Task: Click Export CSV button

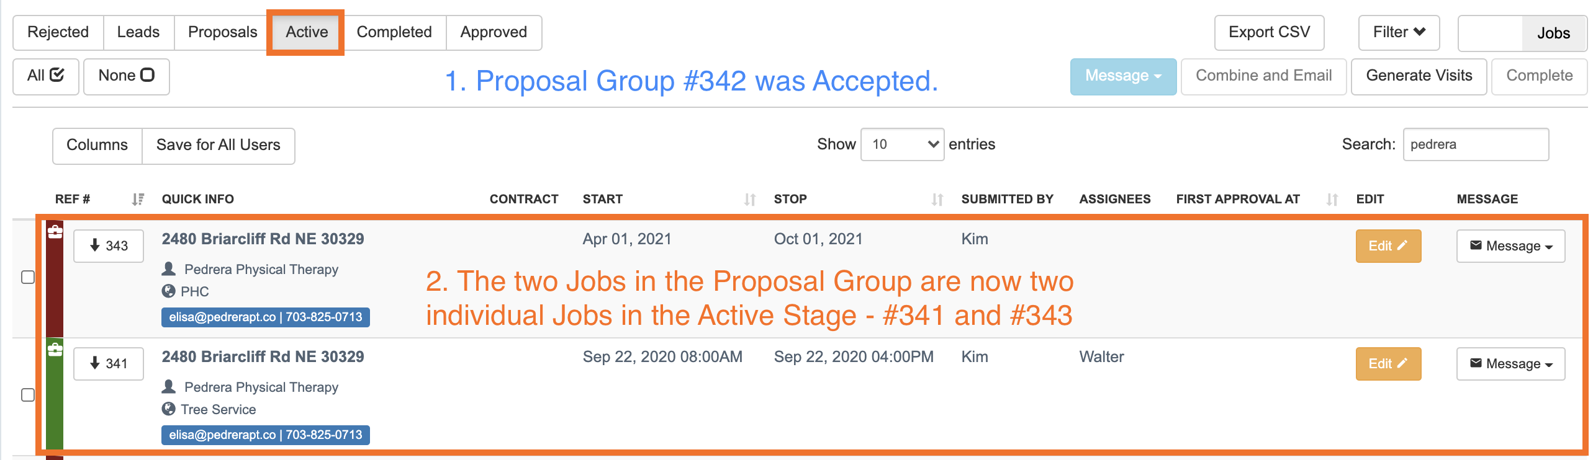Action: pos(1269,32)
